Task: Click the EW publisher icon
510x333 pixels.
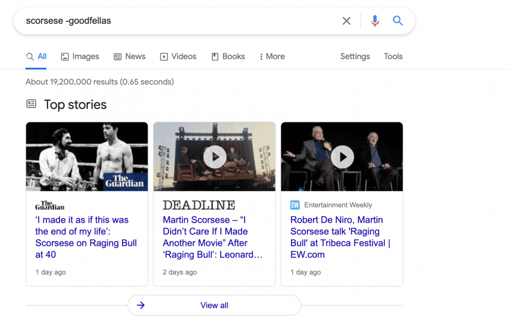Action: click(295, 205)
